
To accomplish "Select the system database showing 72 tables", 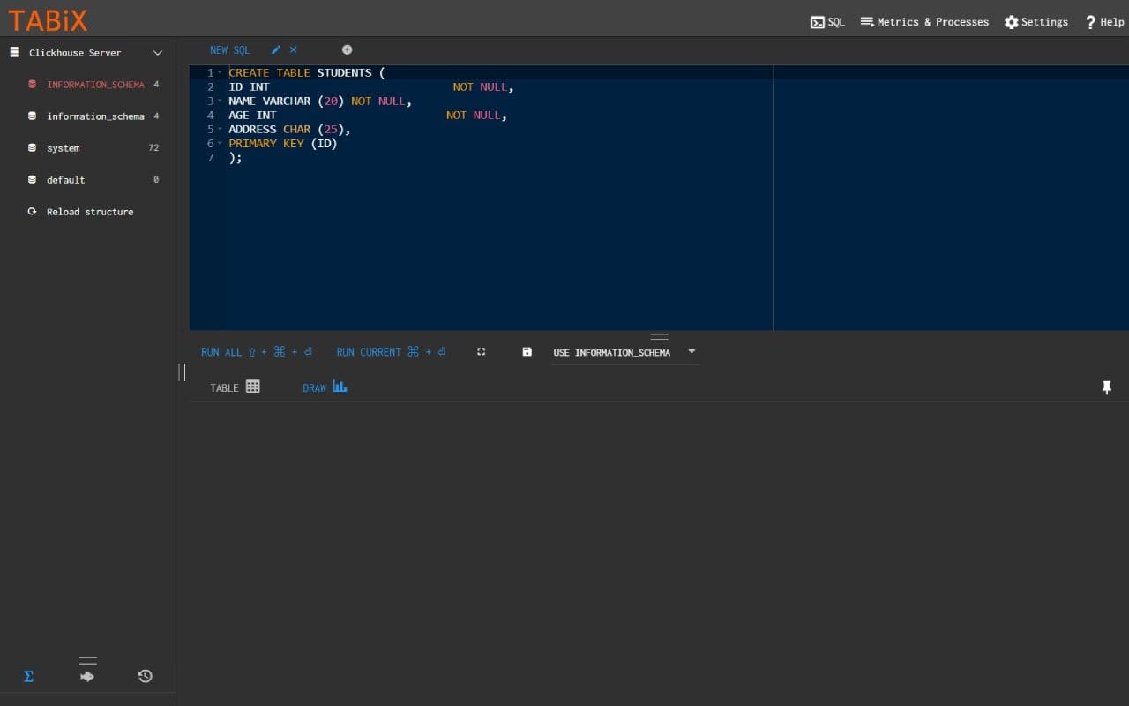I will (63, 148).
